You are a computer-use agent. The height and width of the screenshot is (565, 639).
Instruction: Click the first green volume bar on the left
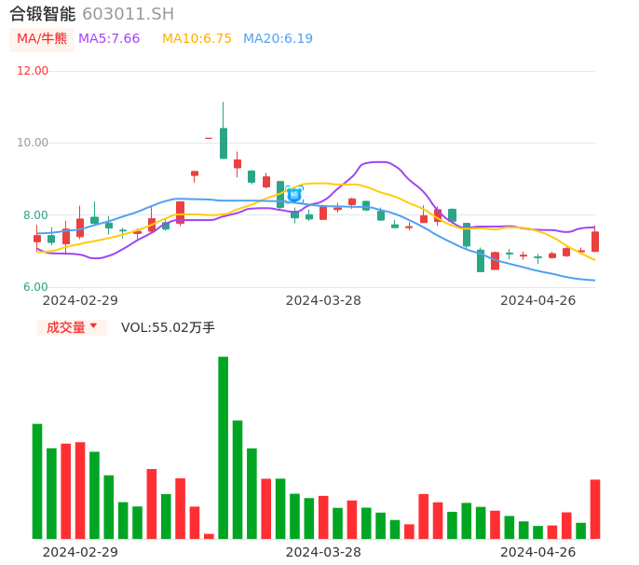click(37, 481)
